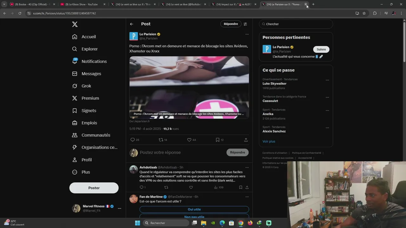Like Avhdotisab's comment
406x228 pixels.
click(x=191, y=187)
